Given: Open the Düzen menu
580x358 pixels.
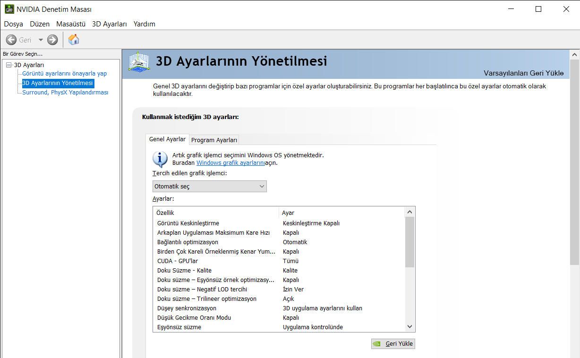Looking at the screenshot, I should (40, 24).
